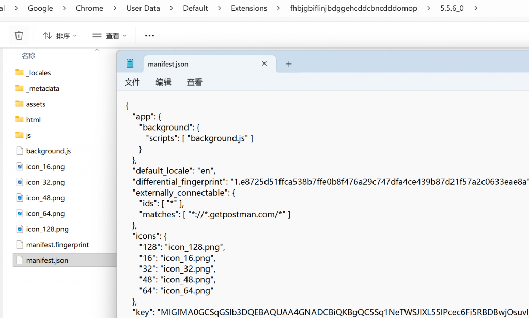Navigate to the Extensions breadcrumb

pyautogui.click(x=249, y=8)
